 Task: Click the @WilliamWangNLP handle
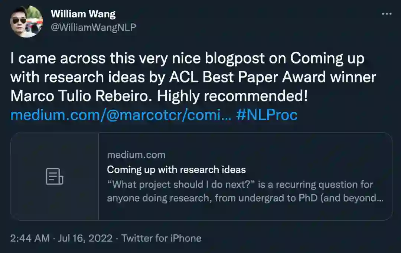pos(93,27)
